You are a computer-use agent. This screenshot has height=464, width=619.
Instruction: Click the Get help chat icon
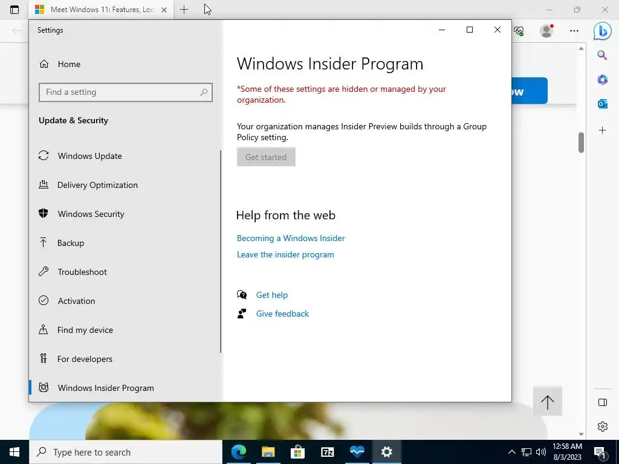(242, 295)
